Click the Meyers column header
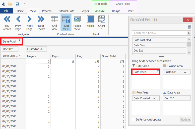195x129 pixels. [38, 56]
